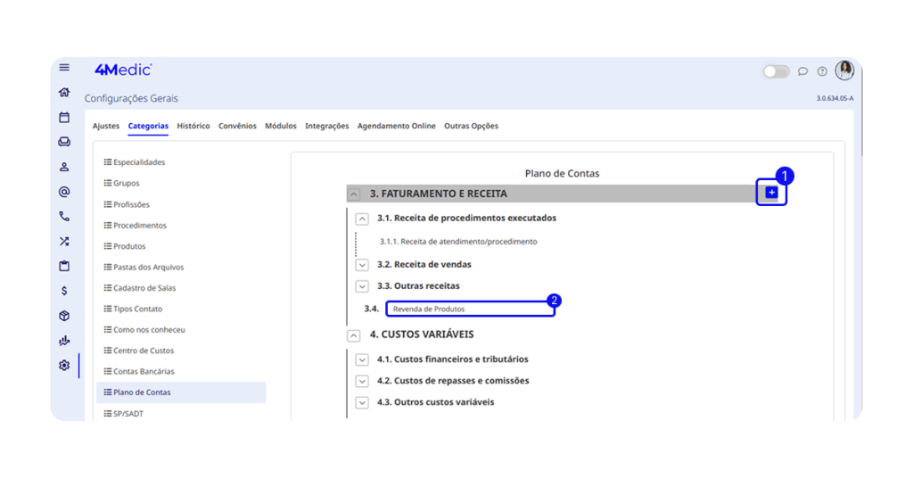This screenshot has width=913, height=479.
Task: Click the home icon in sidebar
Action: tap(64, 93)
